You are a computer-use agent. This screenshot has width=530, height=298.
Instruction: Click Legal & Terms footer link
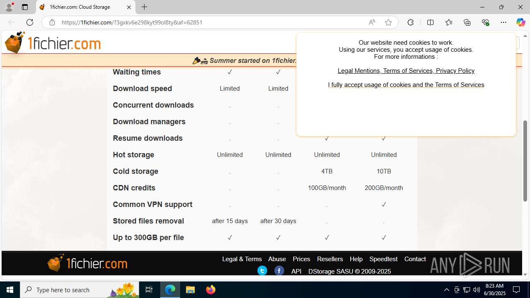click(x=242, y=259)
